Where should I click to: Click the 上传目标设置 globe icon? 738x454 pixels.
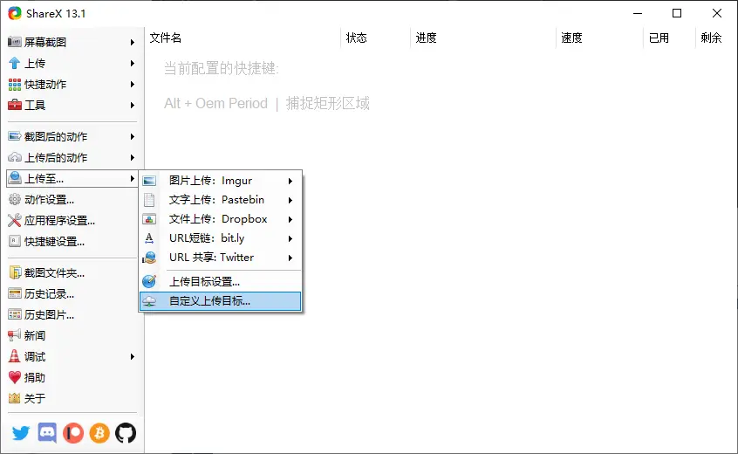(x=149, y=282)
